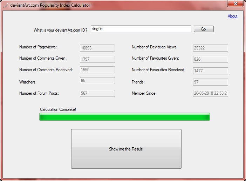Click the green calculation progress bar
The width and height of the screenshot is (246, 181).
coord(124,117)
